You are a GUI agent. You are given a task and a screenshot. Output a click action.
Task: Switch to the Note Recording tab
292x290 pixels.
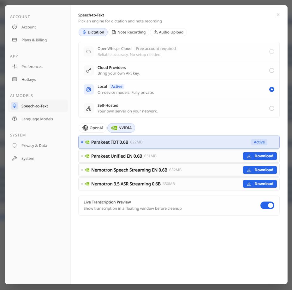pos(129,32)
